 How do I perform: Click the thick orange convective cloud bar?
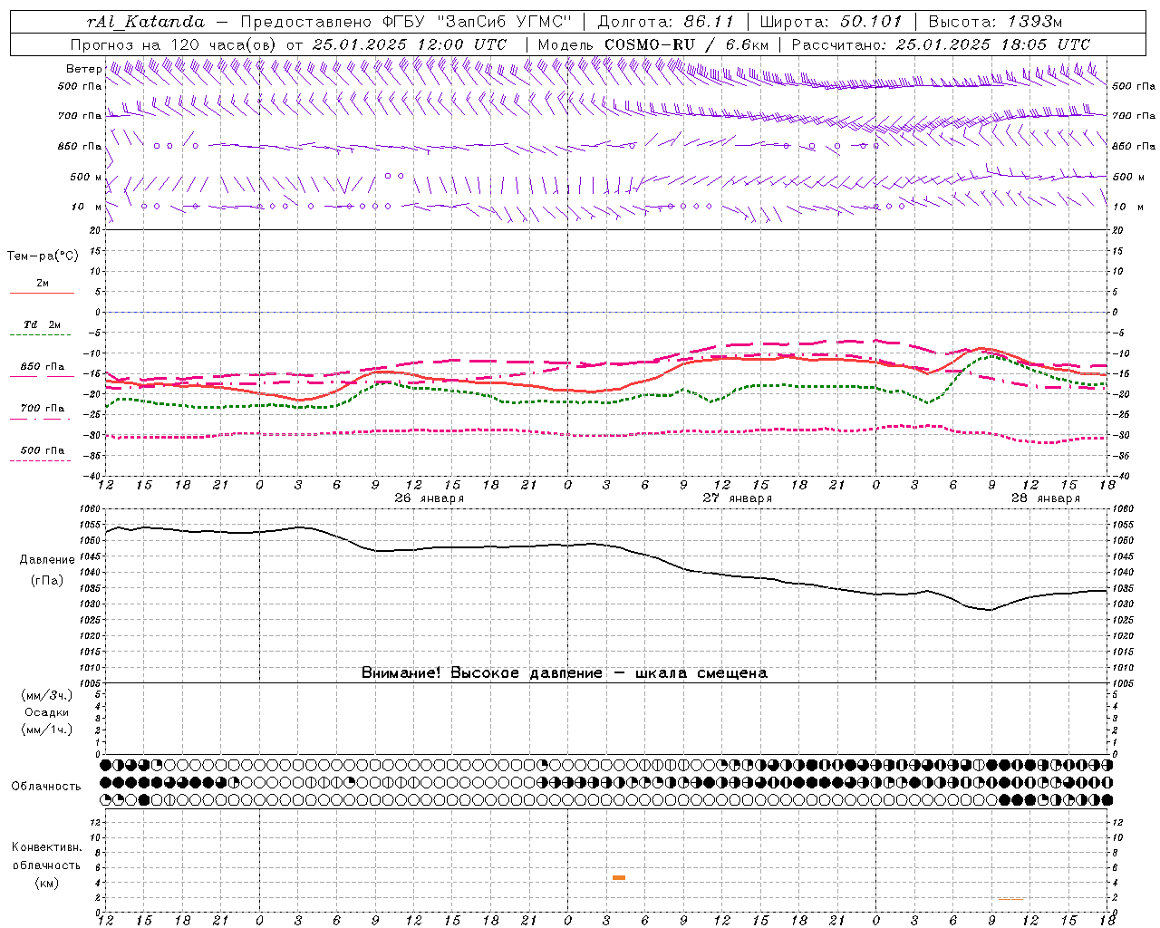[619, 877]
